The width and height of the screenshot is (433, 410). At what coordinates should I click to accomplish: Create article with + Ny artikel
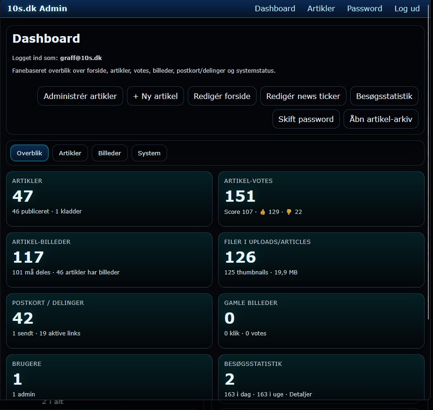155,96
